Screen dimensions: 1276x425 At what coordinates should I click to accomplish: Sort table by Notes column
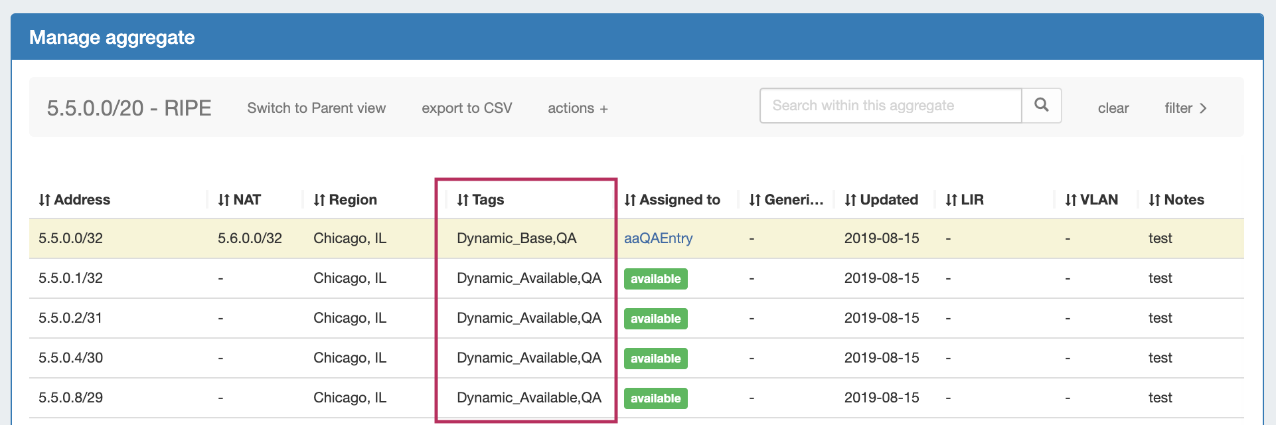click(x=1176, y=200)
